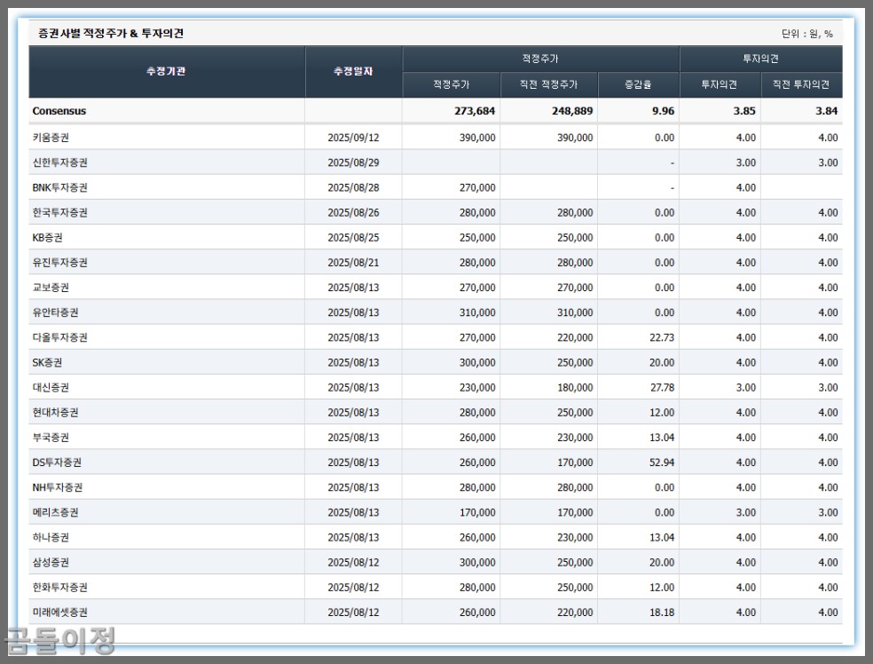Click change rate 52.94
Screen dimensions: 873x664
pyautogui.click(x=662, y=462)
